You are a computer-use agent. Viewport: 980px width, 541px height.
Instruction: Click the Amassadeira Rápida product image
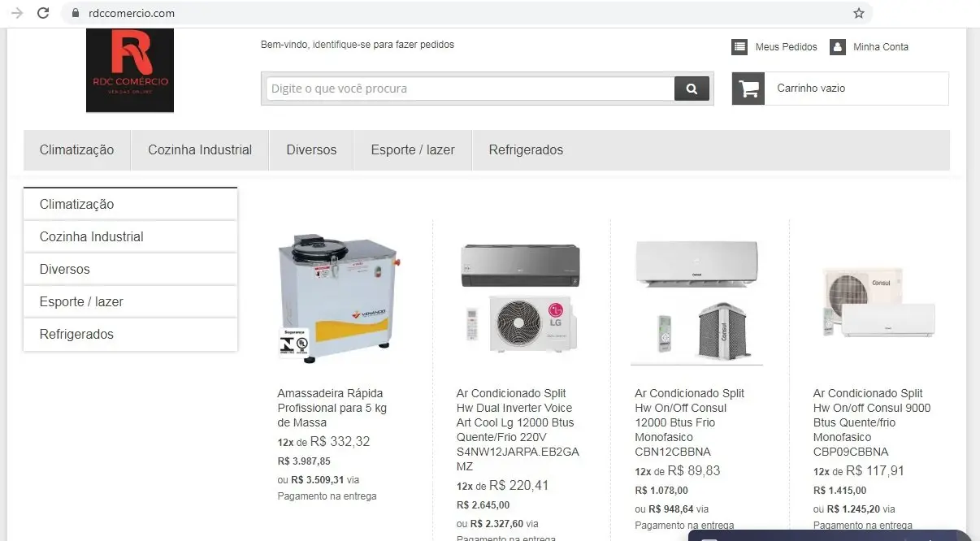click(x=340, y=297)
